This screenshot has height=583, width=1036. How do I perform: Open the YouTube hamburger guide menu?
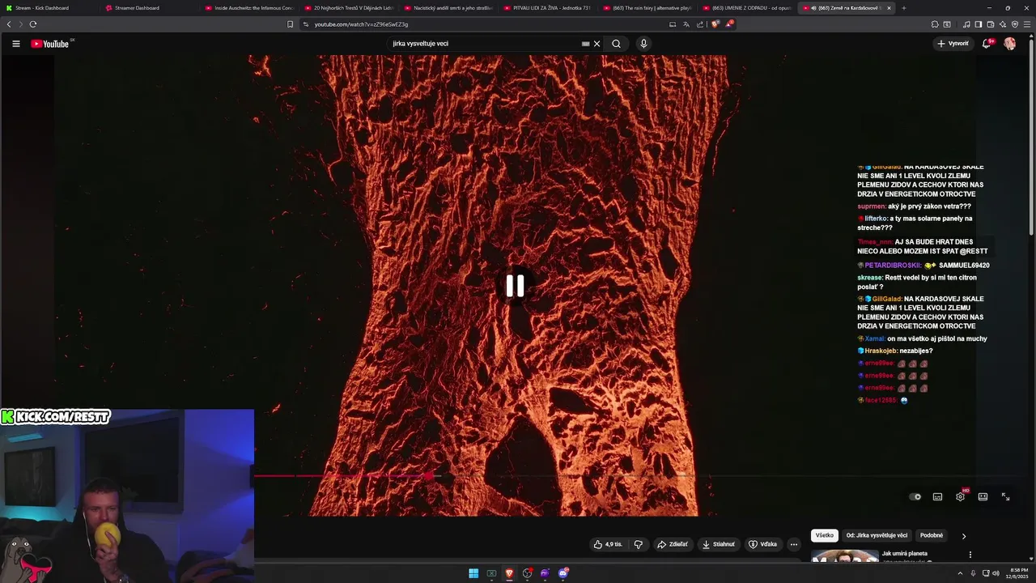pyautogui.click(x=15, y=44)
